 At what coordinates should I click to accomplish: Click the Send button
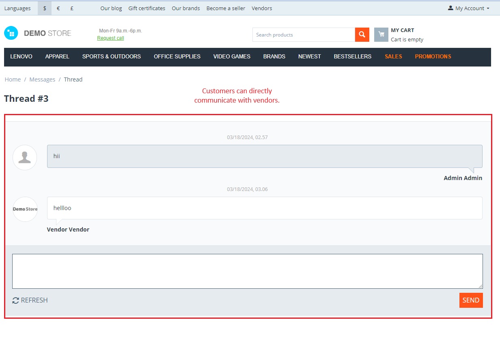click(x=471, y=300)
